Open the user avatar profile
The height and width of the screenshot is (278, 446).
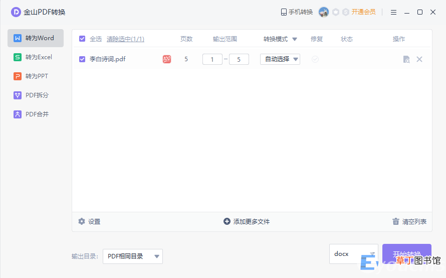click(323, 12)
